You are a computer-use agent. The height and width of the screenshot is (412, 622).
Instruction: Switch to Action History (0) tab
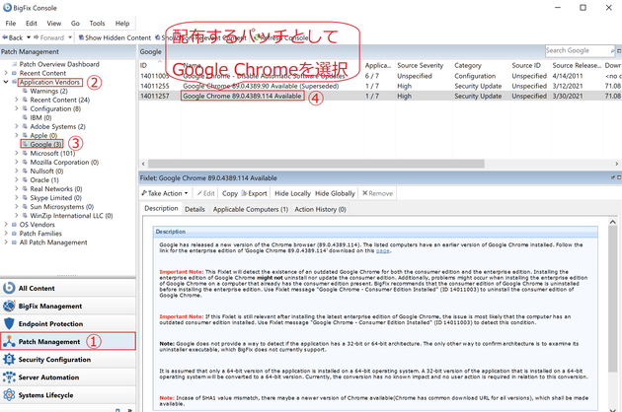click(x=320, y=209)
